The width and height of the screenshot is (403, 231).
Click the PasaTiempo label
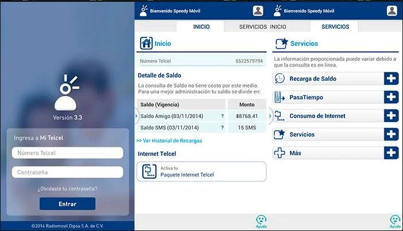click(x=306, y=97)
